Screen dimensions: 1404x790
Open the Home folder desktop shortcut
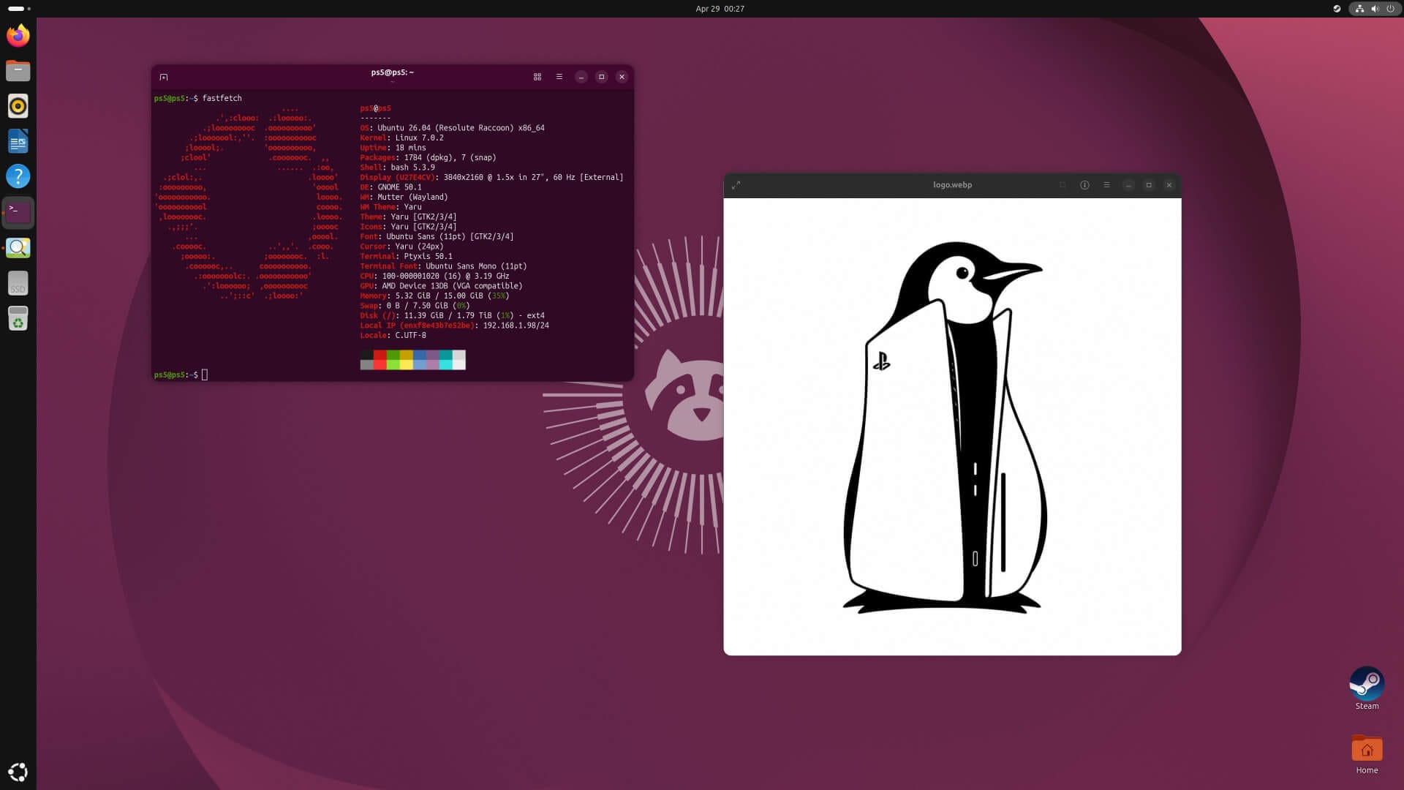[1367, 749]
